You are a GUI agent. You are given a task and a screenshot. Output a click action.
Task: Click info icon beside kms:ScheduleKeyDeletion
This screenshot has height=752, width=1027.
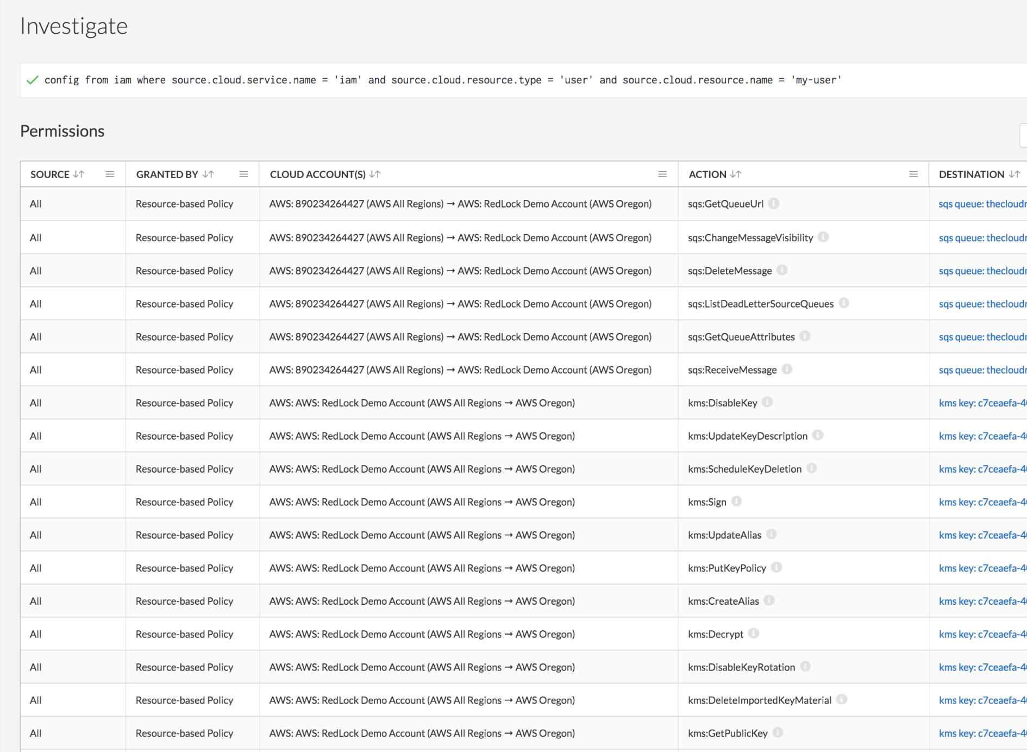812,468
